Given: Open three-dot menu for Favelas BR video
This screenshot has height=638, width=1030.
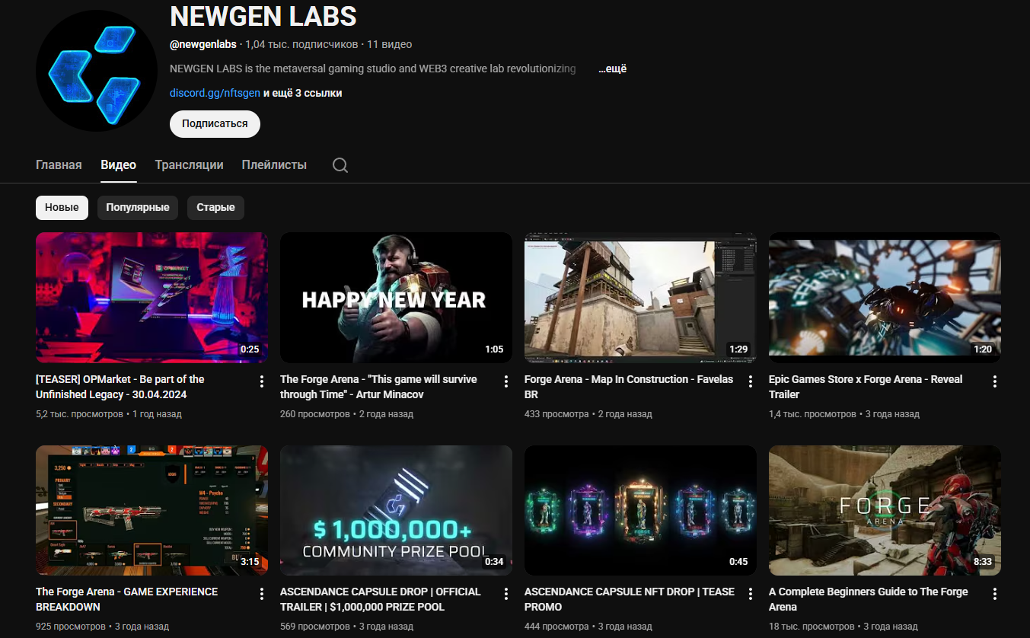Looking at the screenshot, I should 751,381.
